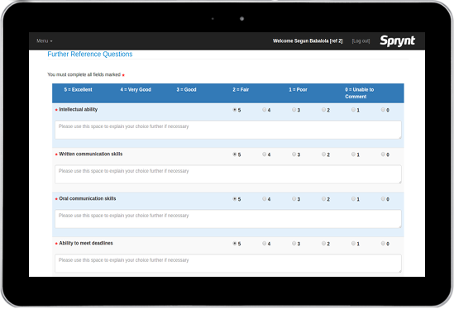Select rating 1 for Oral communication skills
Viewport: 454px width, 309px height.
(354, 199)
